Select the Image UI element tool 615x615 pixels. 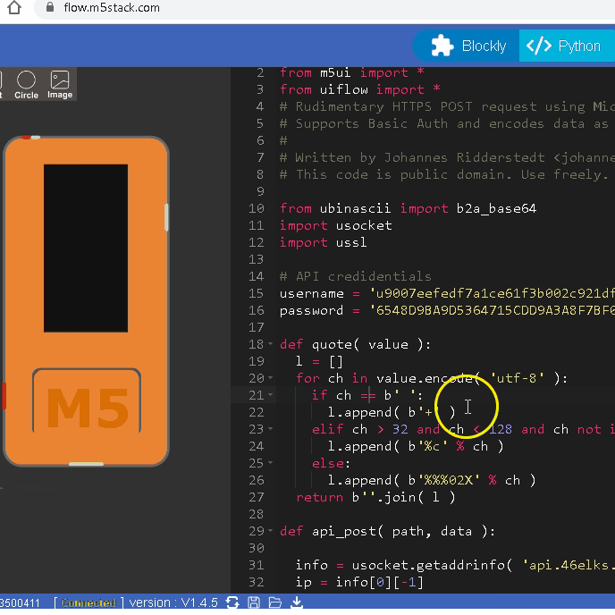pos(60,85)
